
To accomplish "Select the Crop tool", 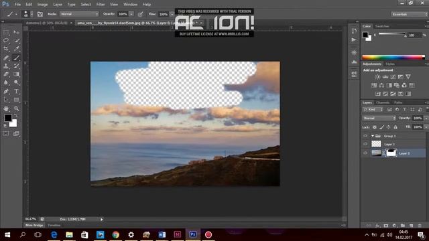I will (6, 49).
